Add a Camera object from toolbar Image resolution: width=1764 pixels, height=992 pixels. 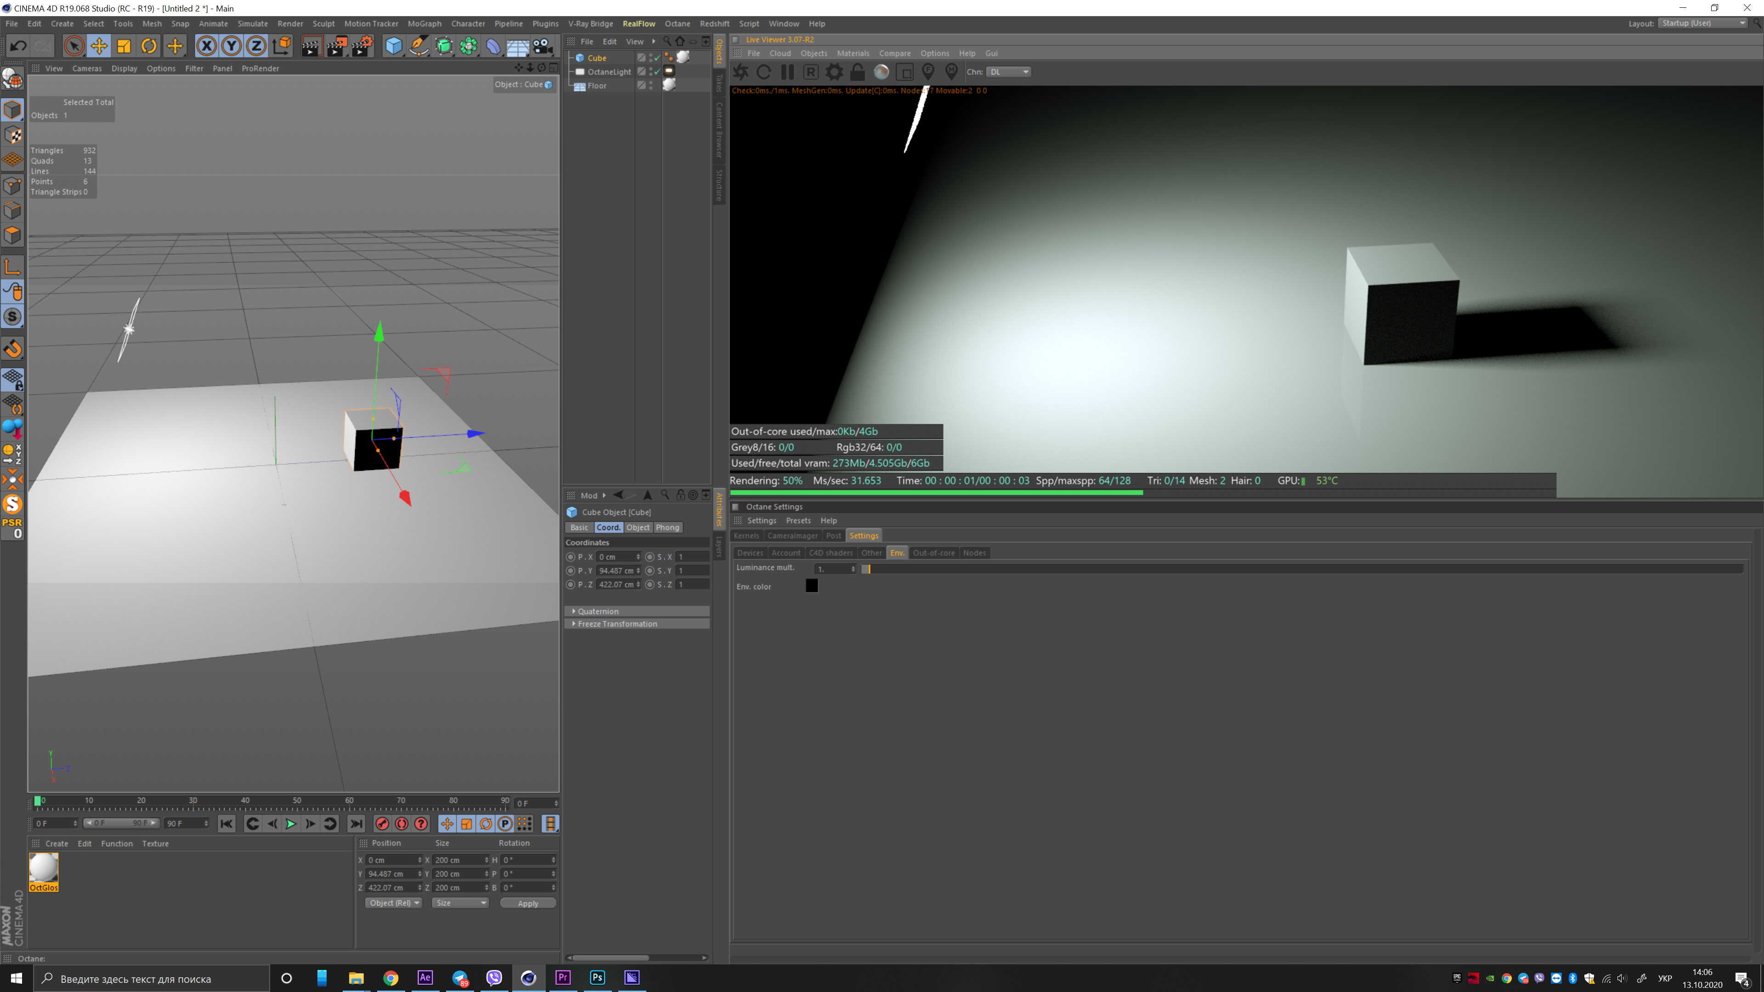pos(543,46)
